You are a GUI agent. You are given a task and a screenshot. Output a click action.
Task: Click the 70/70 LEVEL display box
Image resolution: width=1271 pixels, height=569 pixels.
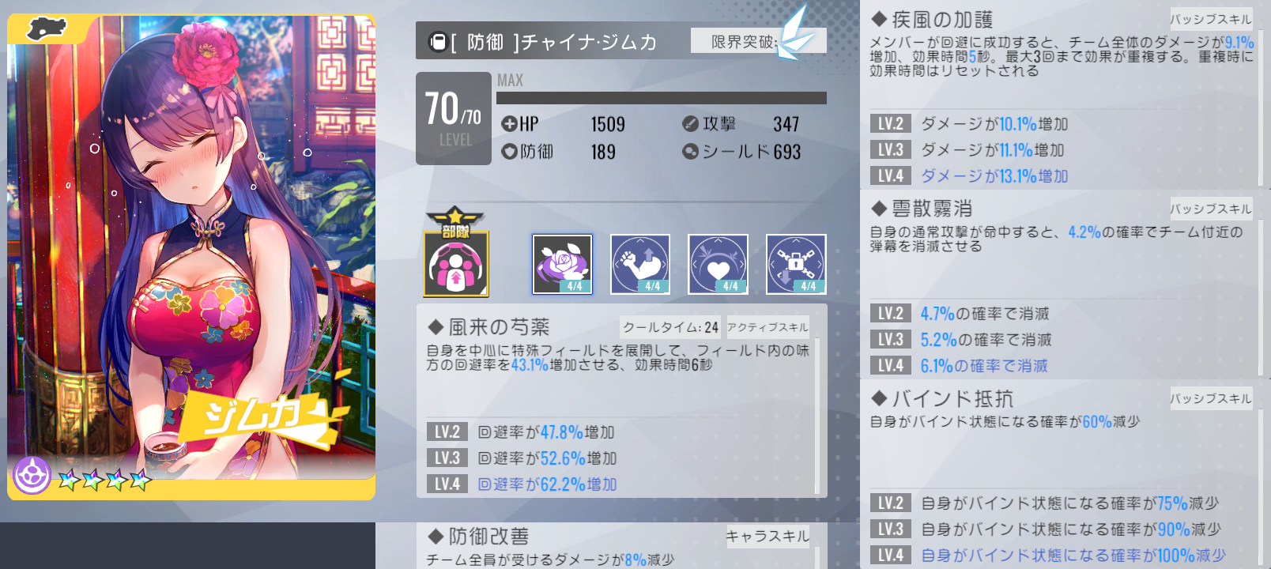click(454, 119)
